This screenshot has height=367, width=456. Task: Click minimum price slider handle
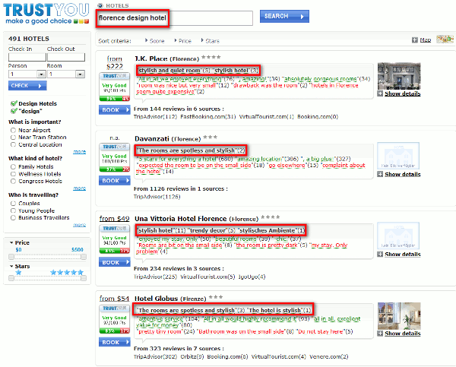[x=11, y=257]
